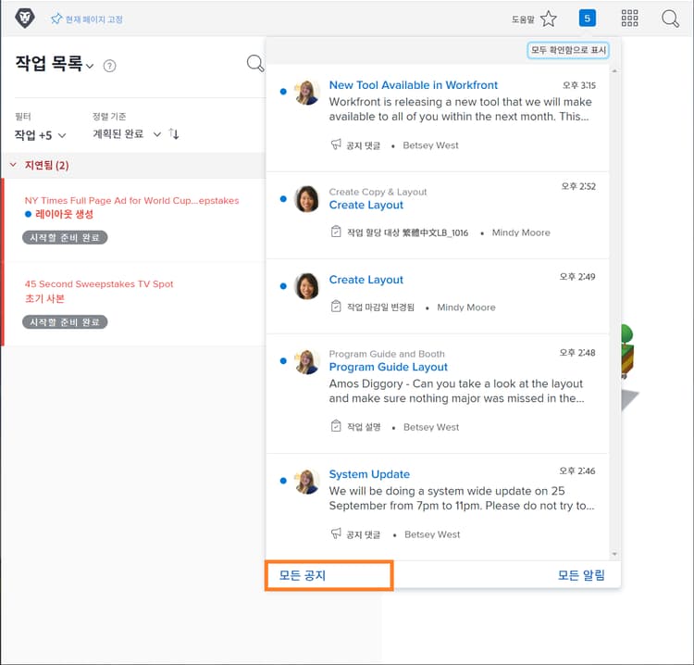Click Program Guide and Booth parent text

click(x=387, y=354)
